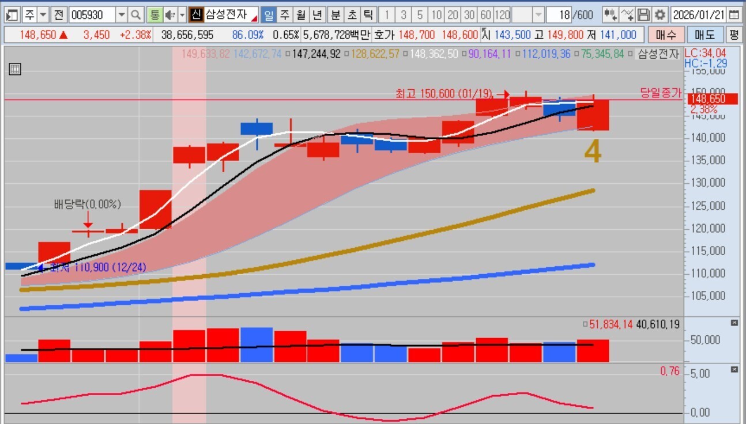Click the green 통 toolbar icon
Viewport: 746px width, 424px height.
[154, 14]
